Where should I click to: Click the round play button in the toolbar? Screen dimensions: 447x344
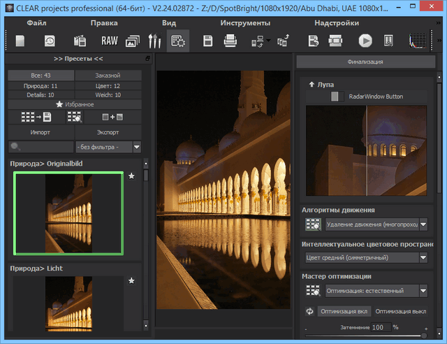click(x=365, y=41)
